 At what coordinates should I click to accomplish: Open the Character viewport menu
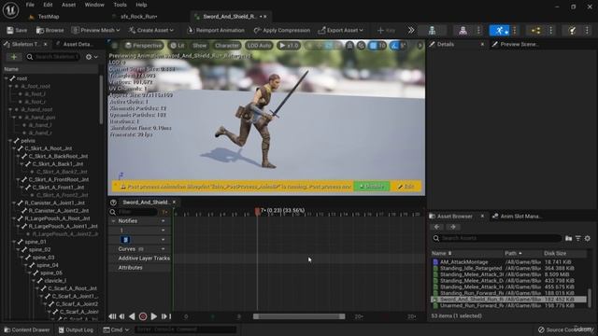227,46
